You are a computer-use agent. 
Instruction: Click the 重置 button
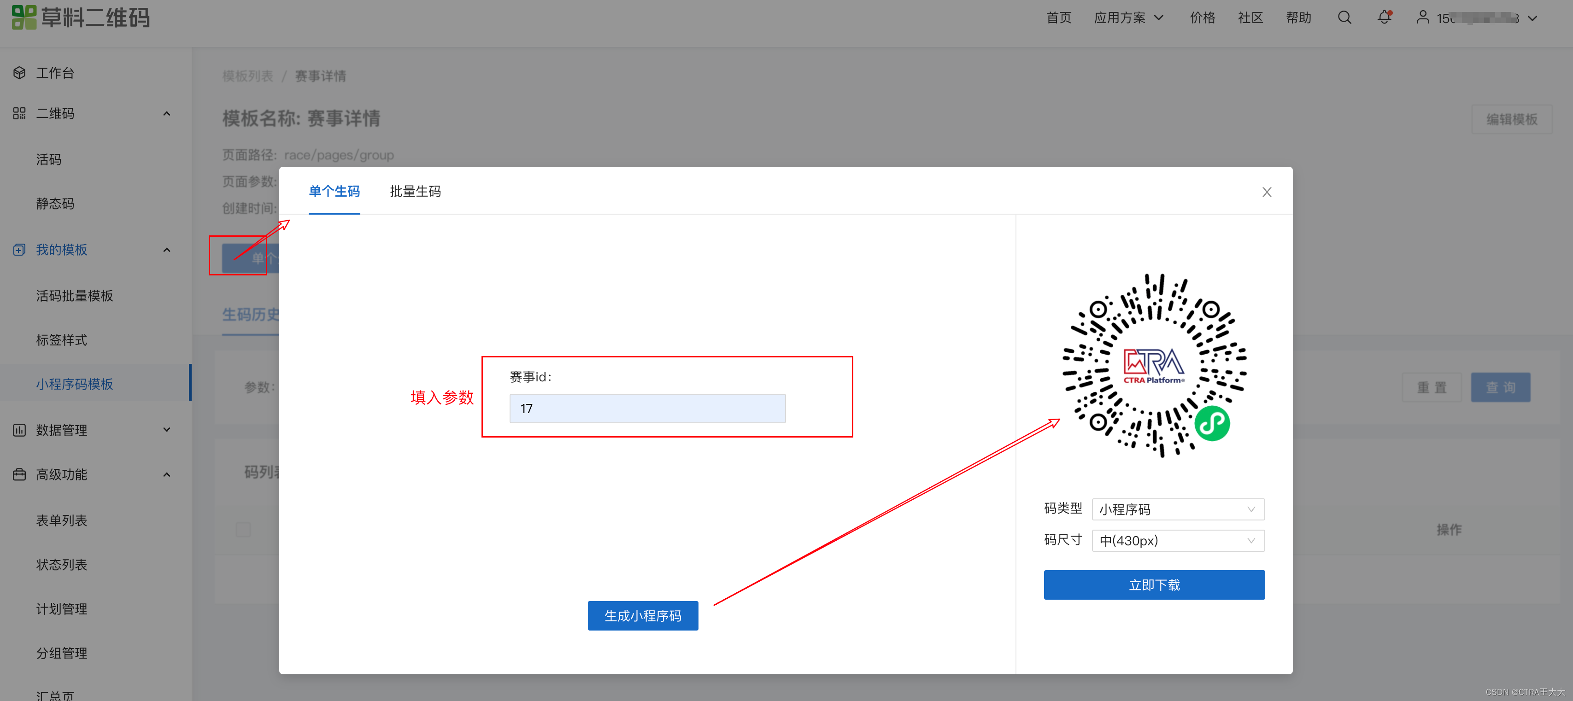pos(1432,387)
